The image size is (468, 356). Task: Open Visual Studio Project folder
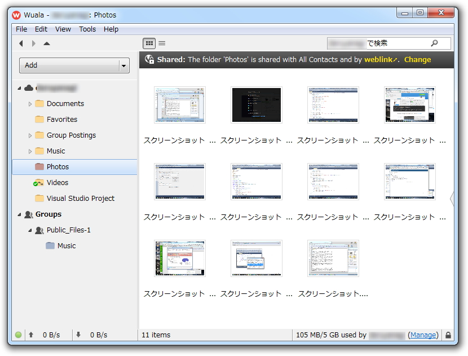[80, 198]
